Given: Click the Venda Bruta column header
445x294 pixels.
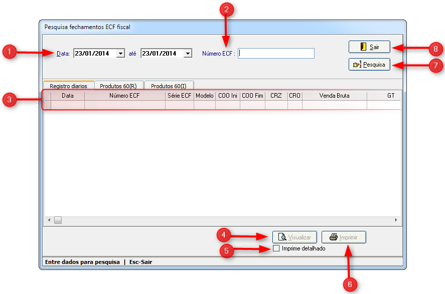Looking at the screenshot, I should pos(334,96).
